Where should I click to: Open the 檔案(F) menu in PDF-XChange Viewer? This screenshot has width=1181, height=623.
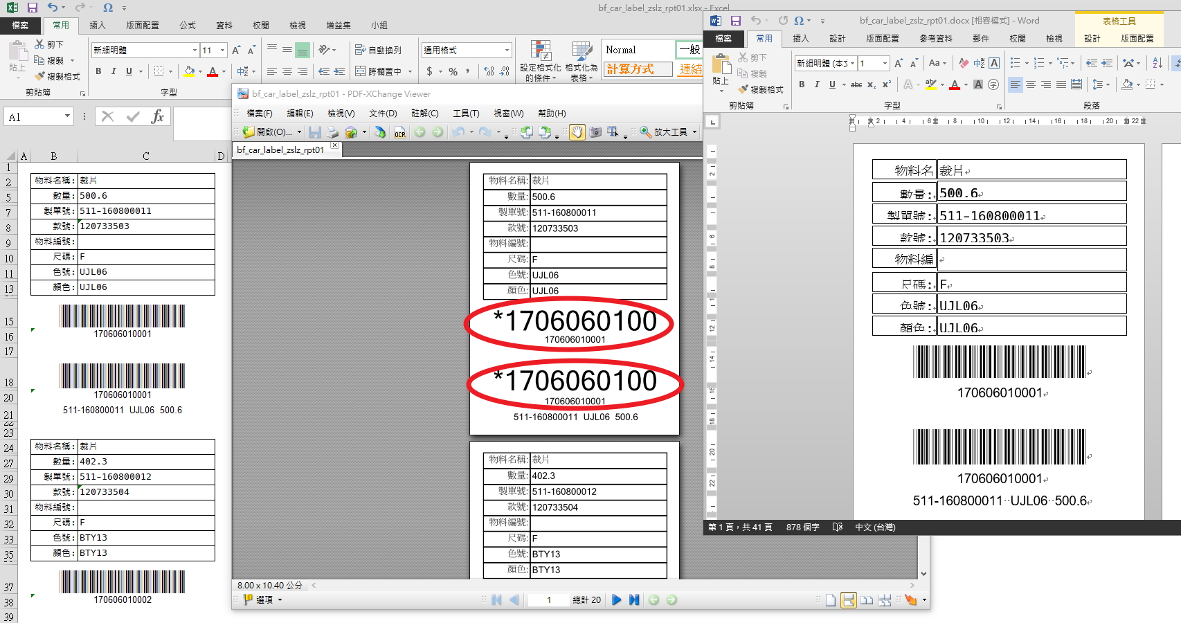coord(260,114)
